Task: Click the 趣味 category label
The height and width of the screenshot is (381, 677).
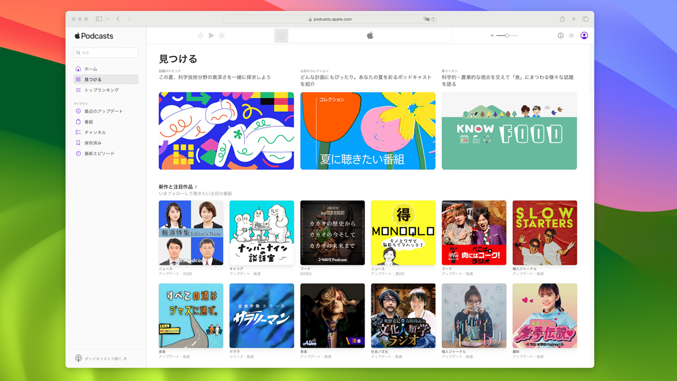Action: [x=516, y=352]
